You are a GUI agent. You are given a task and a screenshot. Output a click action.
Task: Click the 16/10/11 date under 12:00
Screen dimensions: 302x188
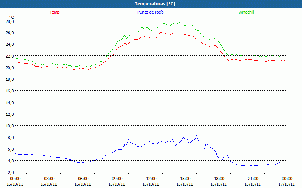pos(151,184)
